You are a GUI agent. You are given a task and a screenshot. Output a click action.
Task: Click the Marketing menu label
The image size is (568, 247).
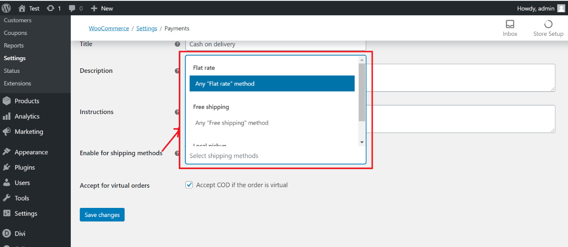[29, 132]
